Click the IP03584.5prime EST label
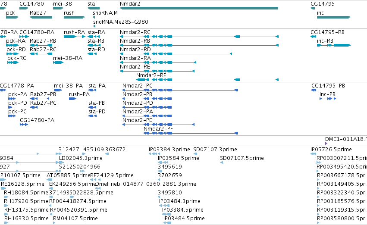 point(179,158)
